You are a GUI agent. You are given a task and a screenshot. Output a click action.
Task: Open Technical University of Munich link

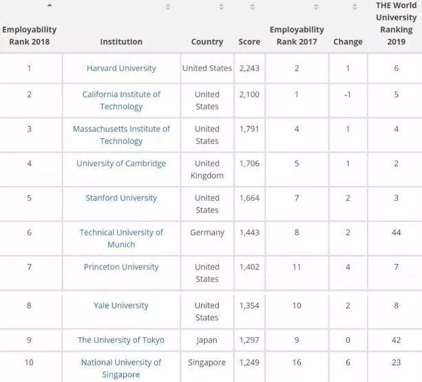click(121, 238)
